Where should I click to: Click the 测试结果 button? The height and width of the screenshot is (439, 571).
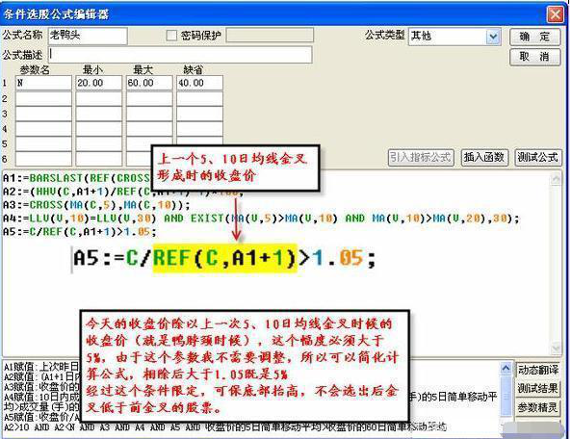tap(538, 388)
